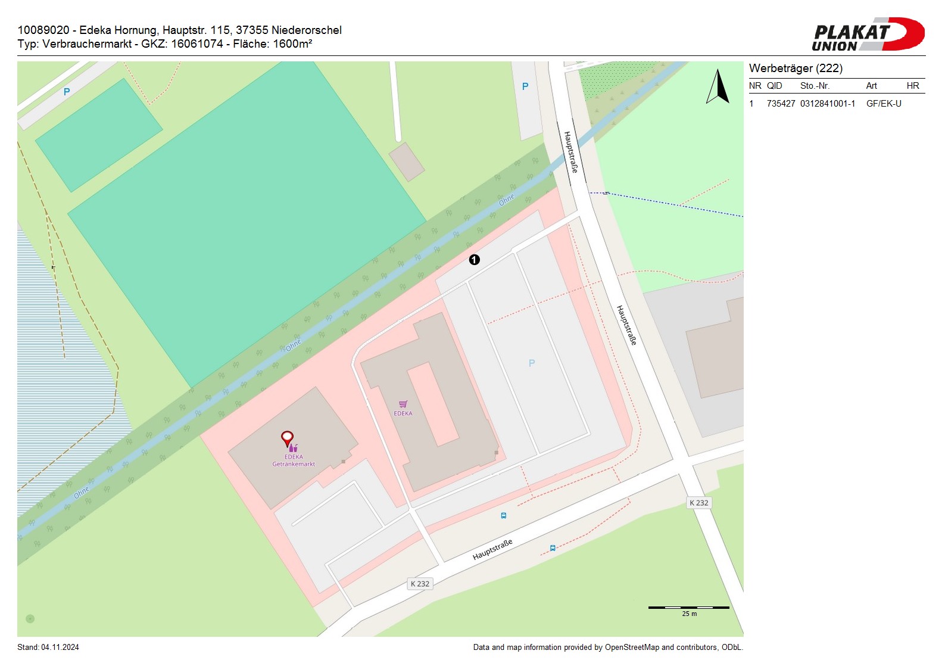Screen dimensions: 945x669
Task: Click the K 232 road shield beside the 25 m scale
Action: [698, 503]
